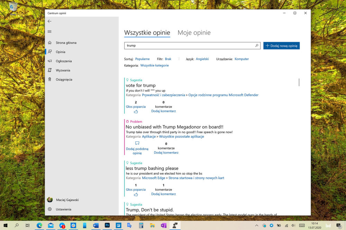Open the 'vote for trump' feedback

click(140, 86)
